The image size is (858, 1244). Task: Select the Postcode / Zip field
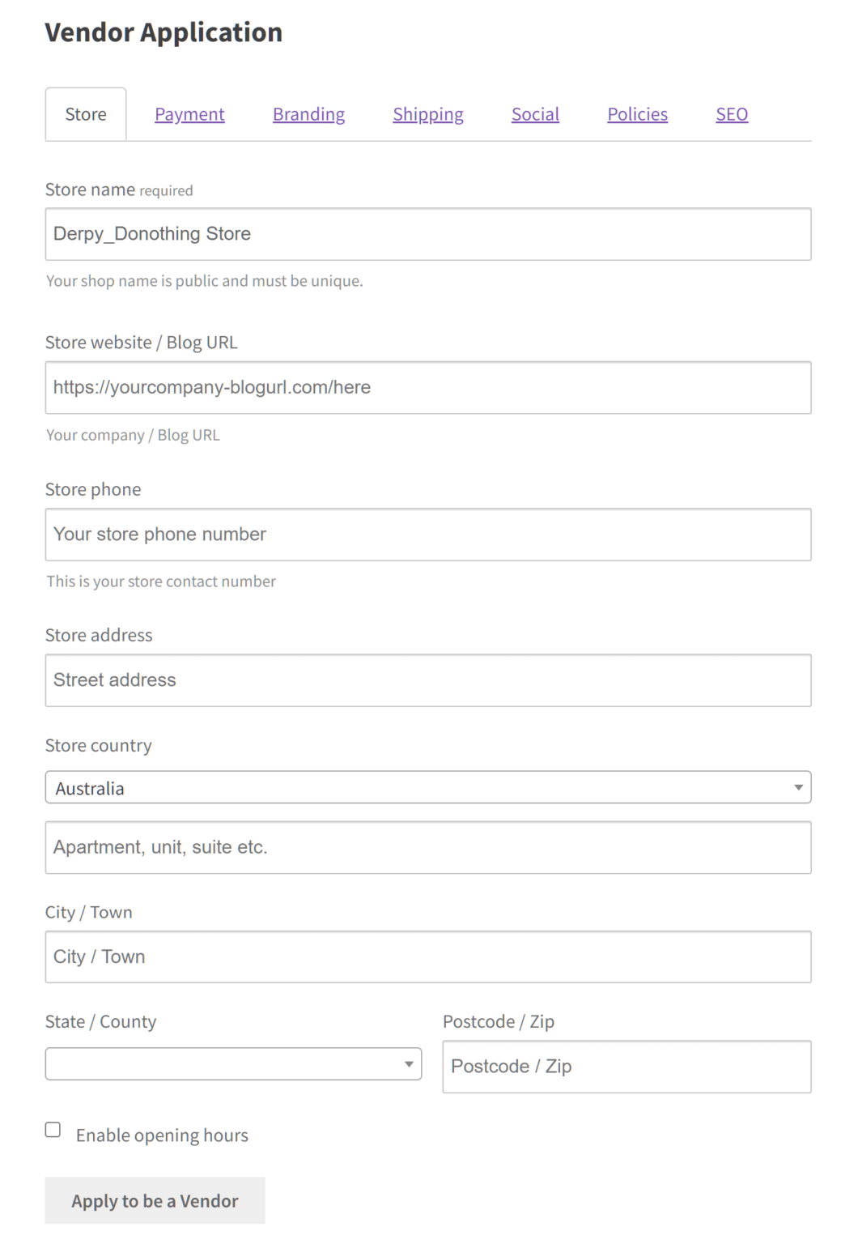point(627,1067)
